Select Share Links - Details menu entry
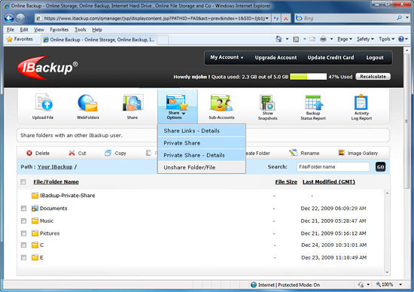 pos(202,131)
